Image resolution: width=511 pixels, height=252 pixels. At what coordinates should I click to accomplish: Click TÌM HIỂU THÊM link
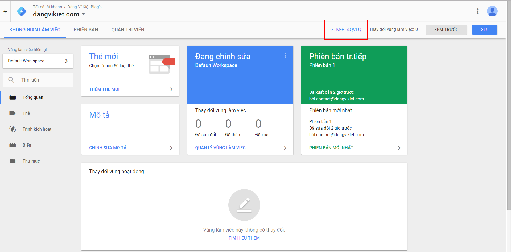coord(244,238)
